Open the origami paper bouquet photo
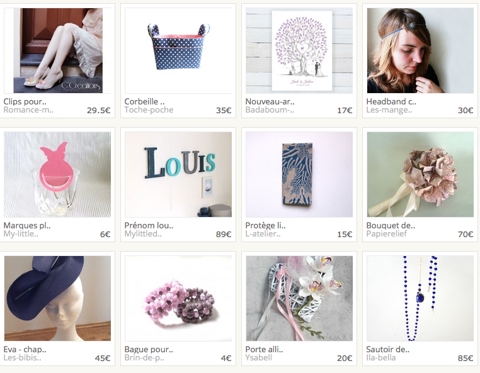 pyautogui.click(x=420, y=174)
